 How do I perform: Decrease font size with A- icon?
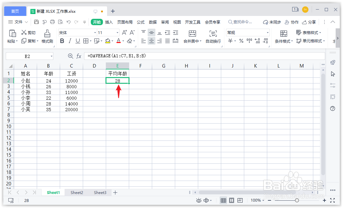coord(132,32)
